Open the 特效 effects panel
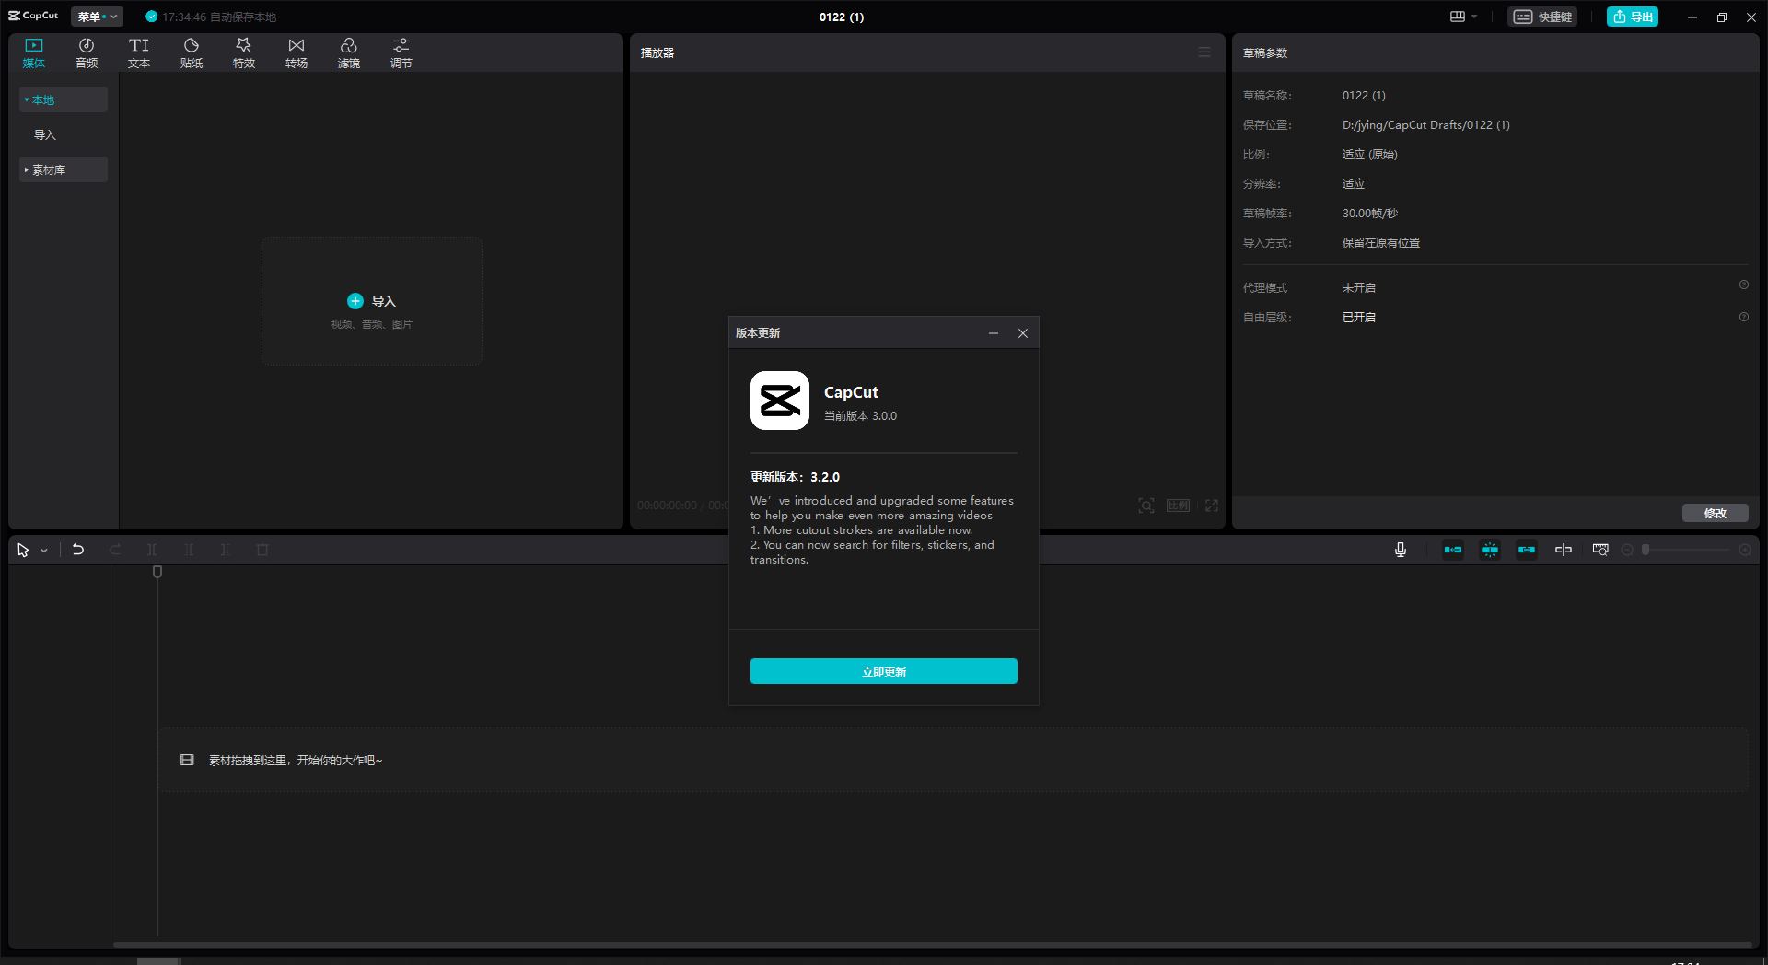The image size is (1768, 965). (x=243, y=53)
